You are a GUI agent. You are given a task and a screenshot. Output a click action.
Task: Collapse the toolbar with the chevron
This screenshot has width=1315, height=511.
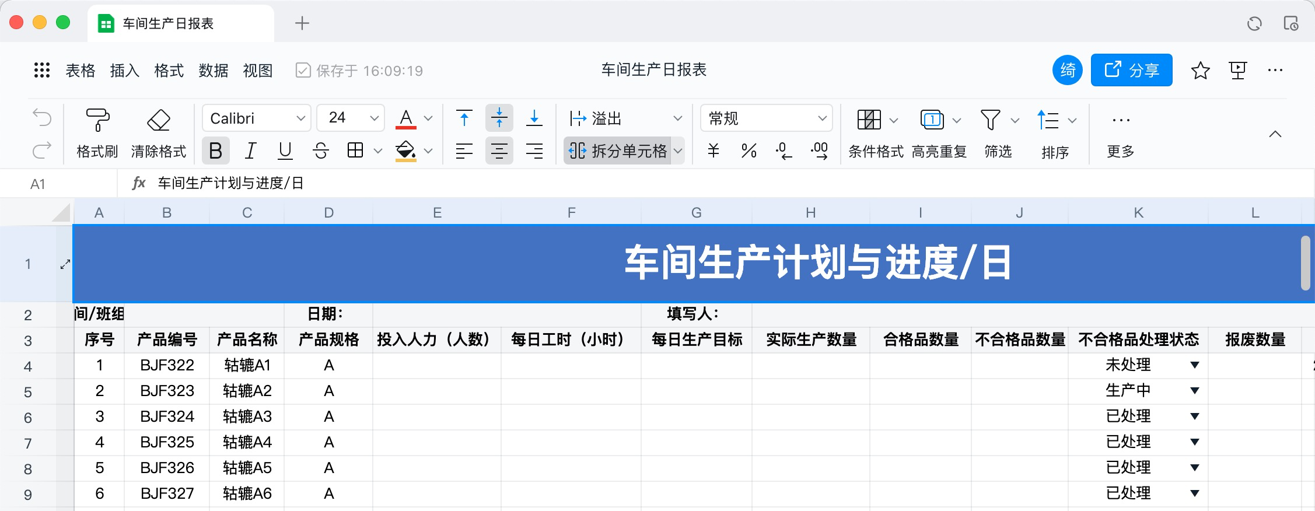(x=1275, y=134)
